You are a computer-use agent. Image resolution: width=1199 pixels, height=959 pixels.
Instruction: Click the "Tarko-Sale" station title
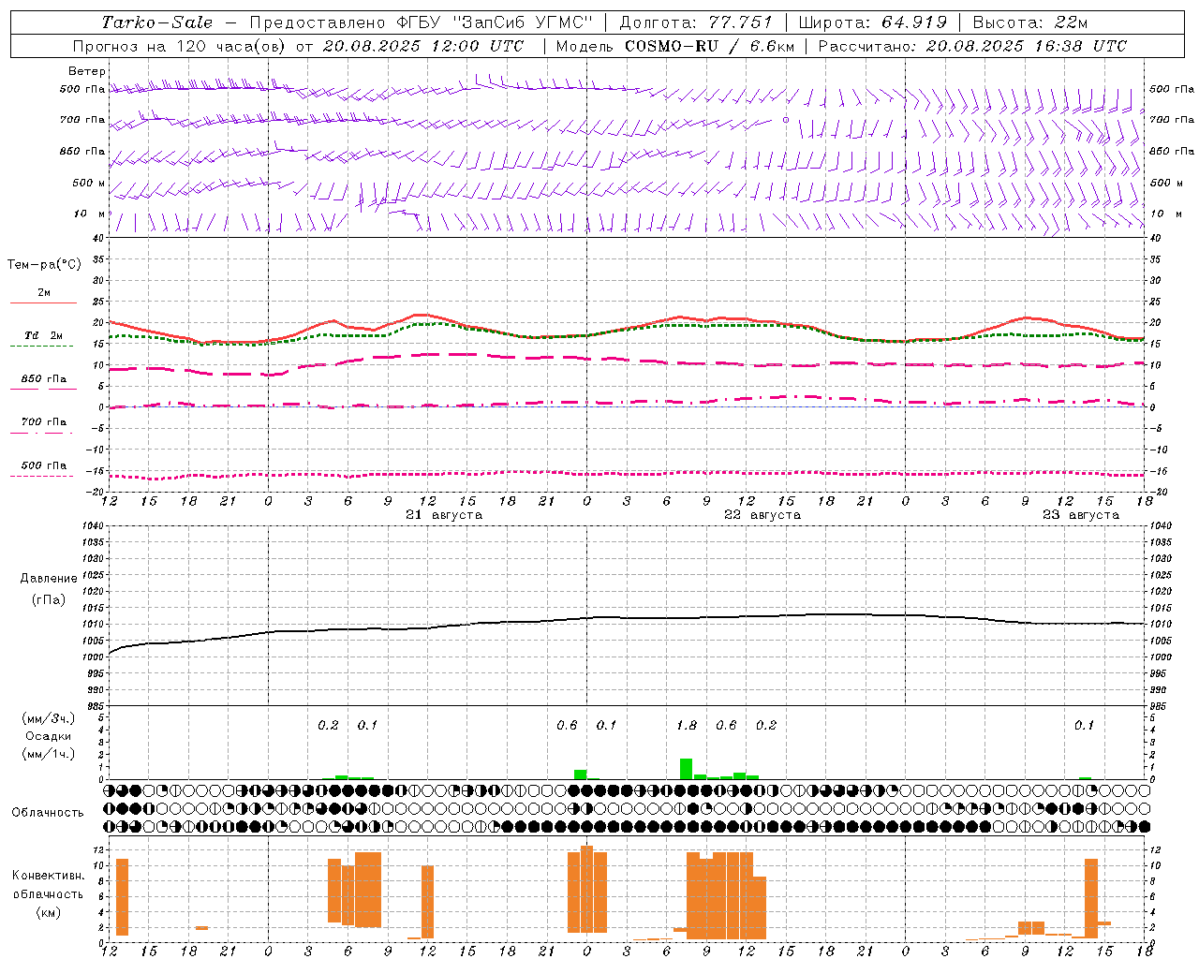pyautogui.click(x=157, y=22)
